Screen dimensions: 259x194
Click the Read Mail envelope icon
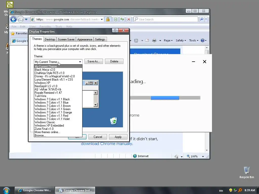click(147, 41)
